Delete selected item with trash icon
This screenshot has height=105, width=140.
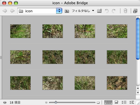click(125, 11)
